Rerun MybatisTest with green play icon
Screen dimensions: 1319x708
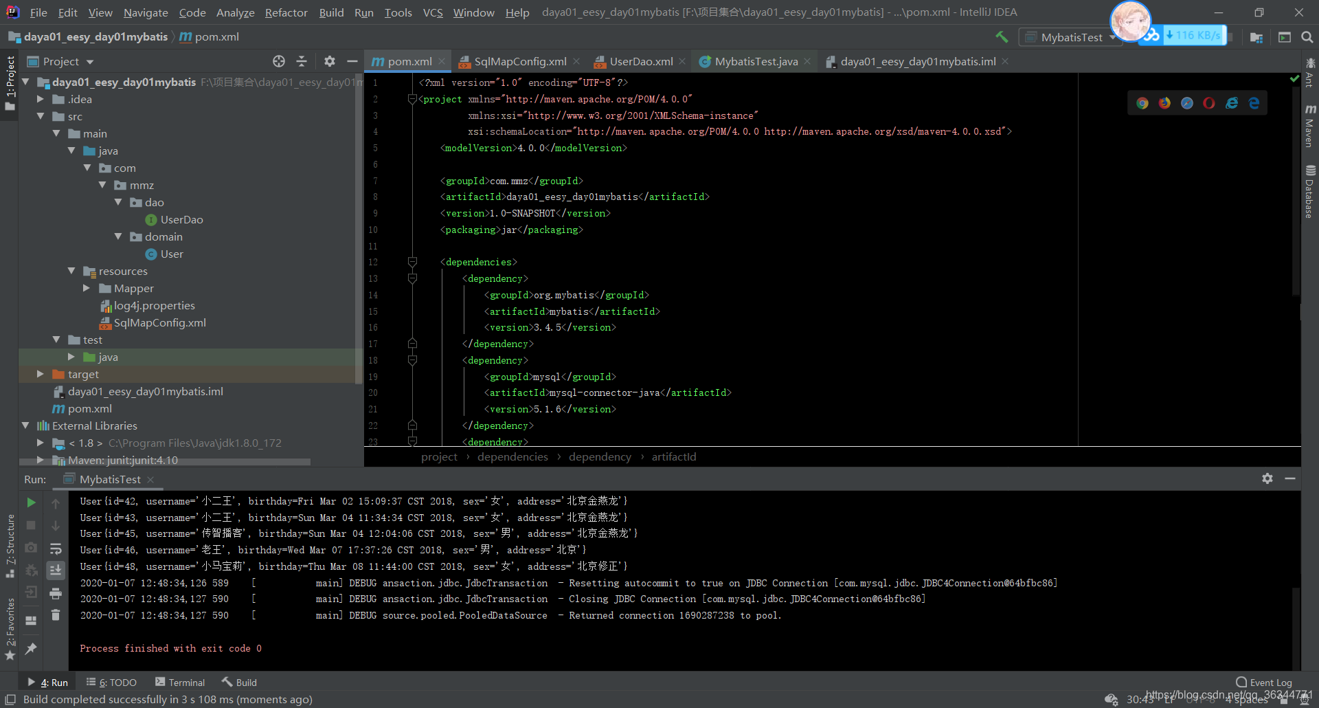point(31,502)
